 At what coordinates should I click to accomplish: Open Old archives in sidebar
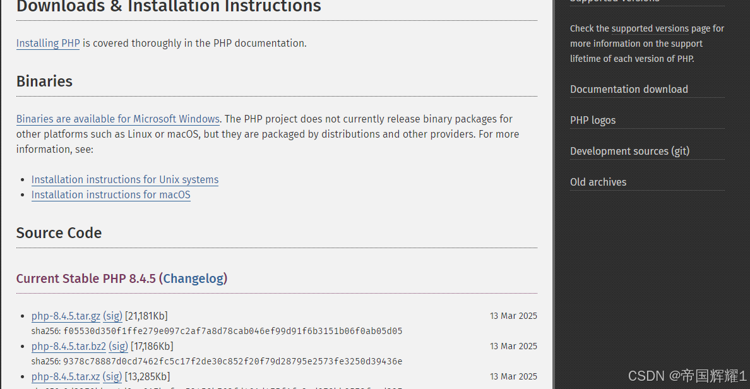pos(598,183)
